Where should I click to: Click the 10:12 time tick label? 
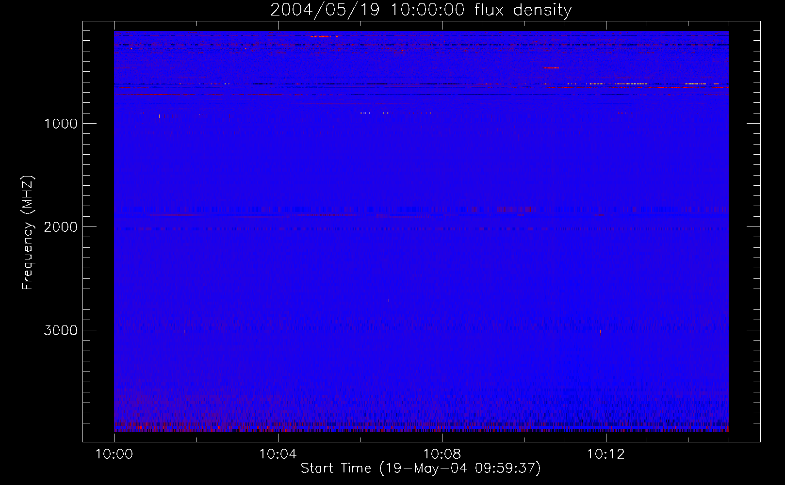tap(606, 454)
